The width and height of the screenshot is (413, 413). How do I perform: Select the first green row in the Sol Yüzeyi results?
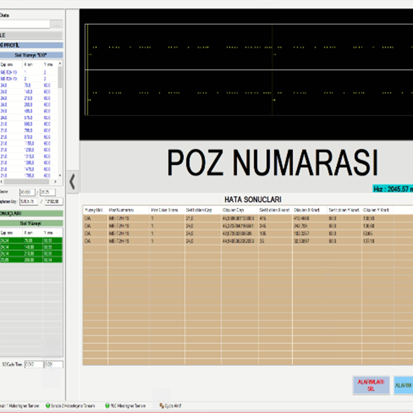tap(31, 241)
